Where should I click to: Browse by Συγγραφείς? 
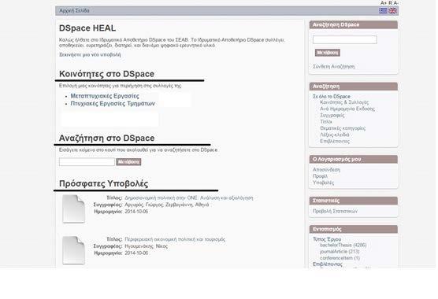(x=332, y=115)
